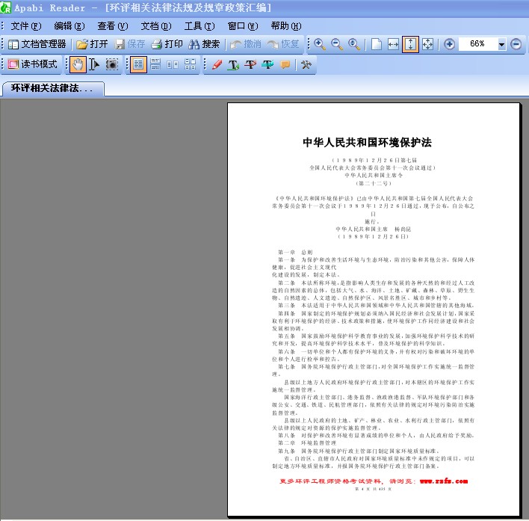Set view to actual page size
The height and width of the screenshot is (521, 529).
[x=376, y=44]
